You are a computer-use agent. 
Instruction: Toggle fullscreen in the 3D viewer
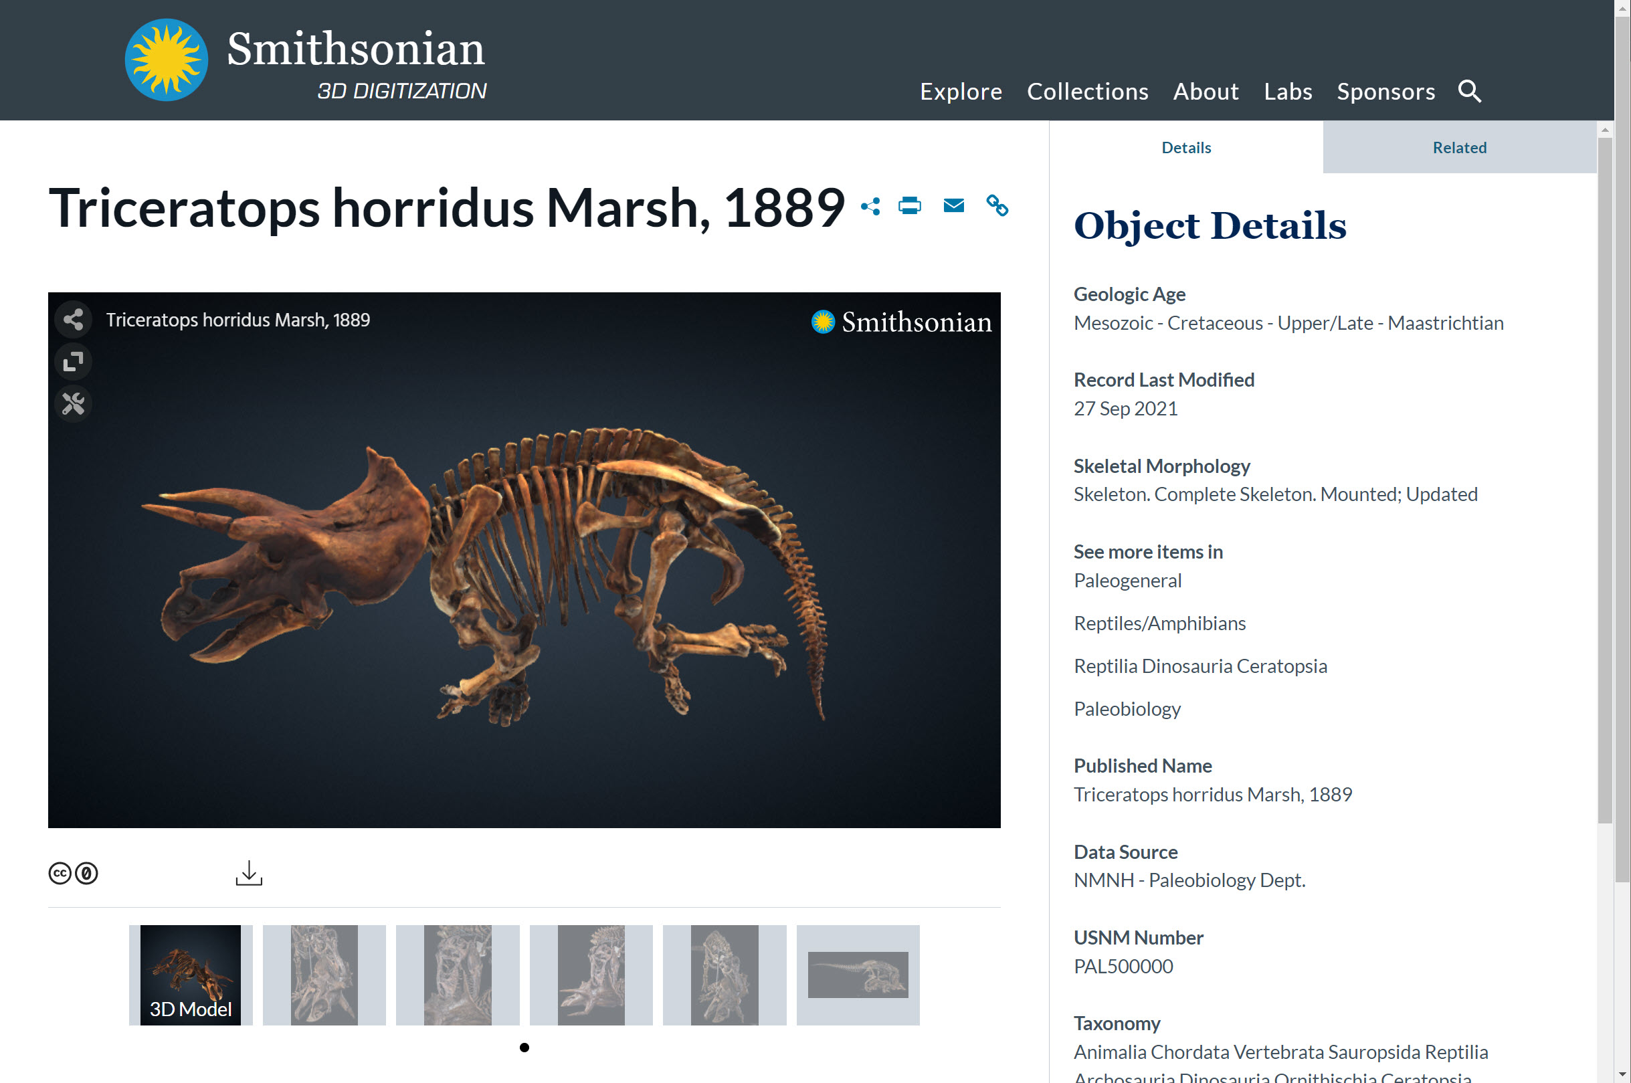73,361
